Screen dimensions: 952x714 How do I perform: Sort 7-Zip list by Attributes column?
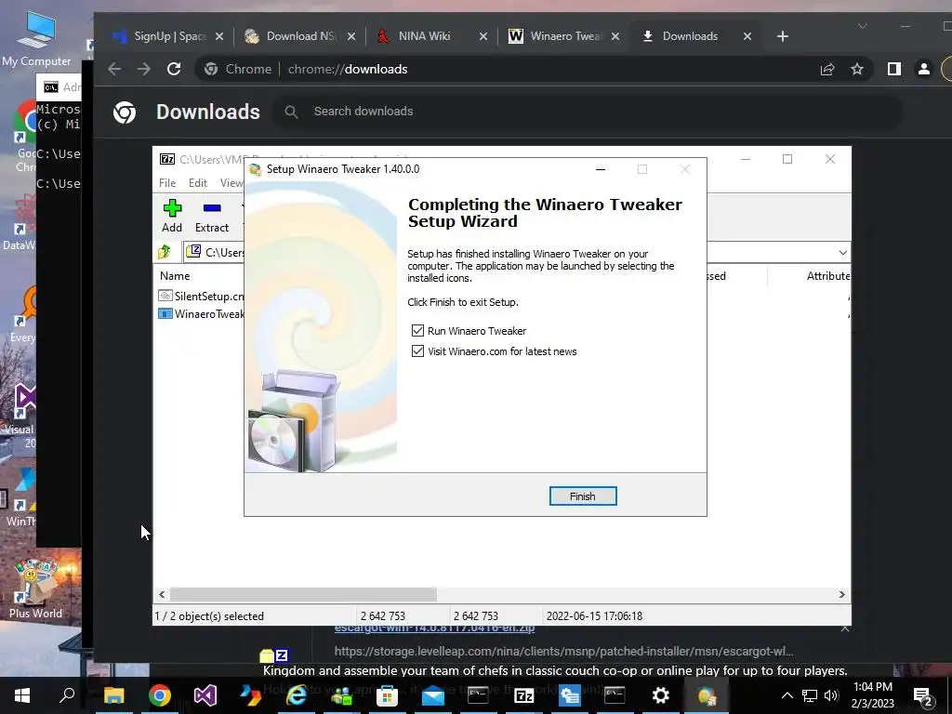click(x=828, y=275)
